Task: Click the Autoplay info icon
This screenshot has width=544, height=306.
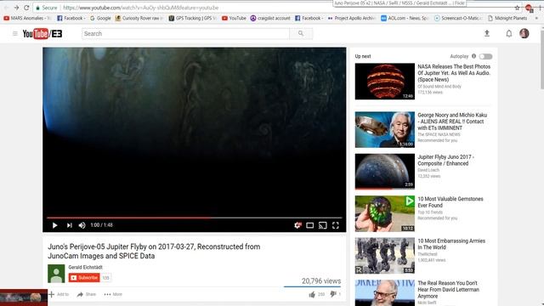Action: [473, 56]
